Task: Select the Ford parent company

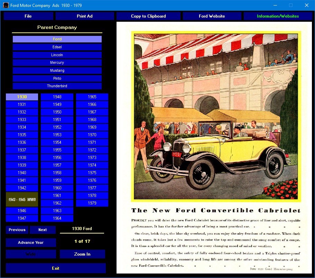Action: click(x=57, y=39)
